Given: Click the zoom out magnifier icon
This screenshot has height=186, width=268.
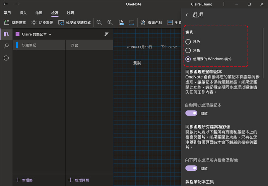Looking at the screenshot, I should pos(99,22).
